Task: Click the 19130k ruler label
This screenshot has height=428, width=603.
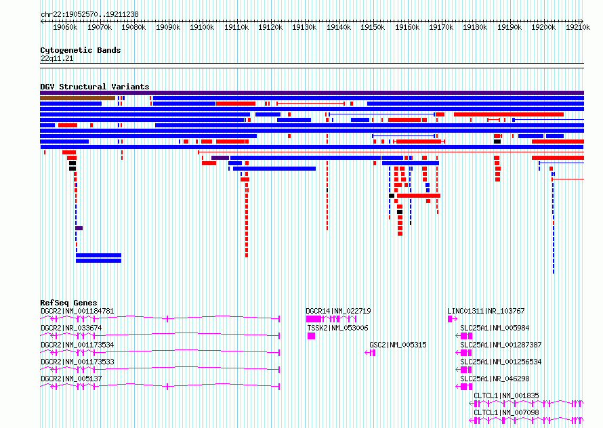Action: pos(304,27)
